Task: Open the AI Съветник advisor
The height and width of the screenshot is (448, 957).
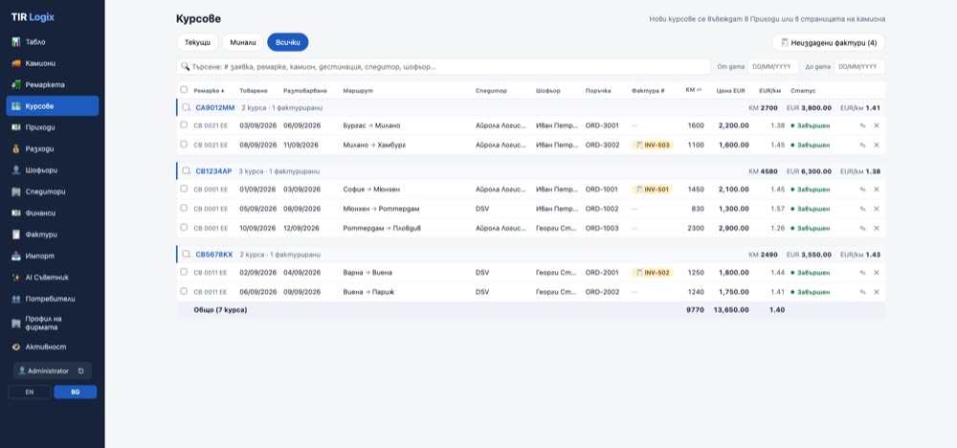Action: 53,277
